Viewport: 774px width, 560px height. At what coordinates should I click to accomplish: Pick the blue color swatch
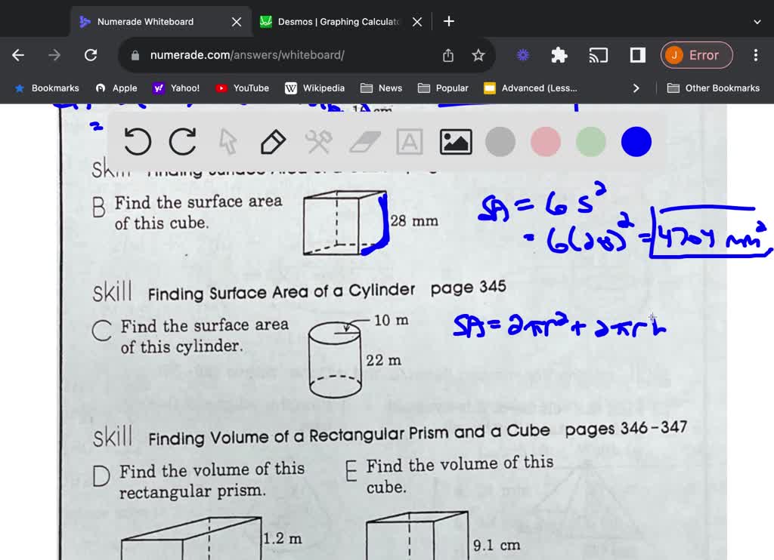[636, 141]
